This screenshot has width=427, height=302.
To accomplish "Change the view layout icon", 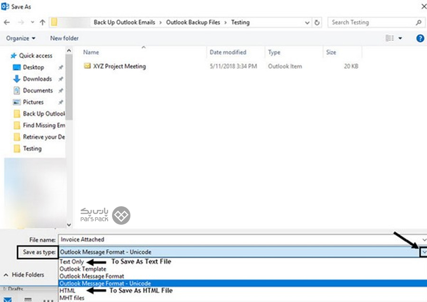I will coord(390,38).
